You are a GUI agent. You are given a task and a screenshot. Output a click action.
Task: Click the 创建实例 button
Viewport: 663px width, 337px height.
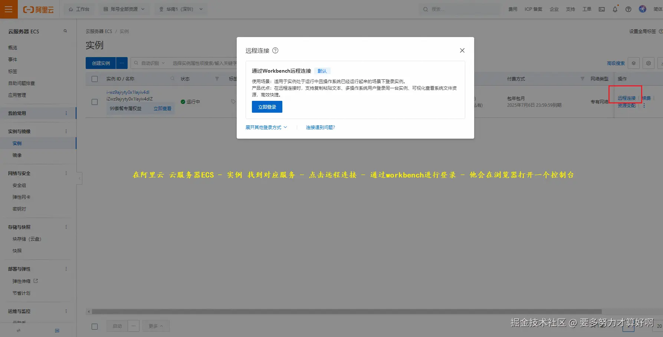pos(101,63)
